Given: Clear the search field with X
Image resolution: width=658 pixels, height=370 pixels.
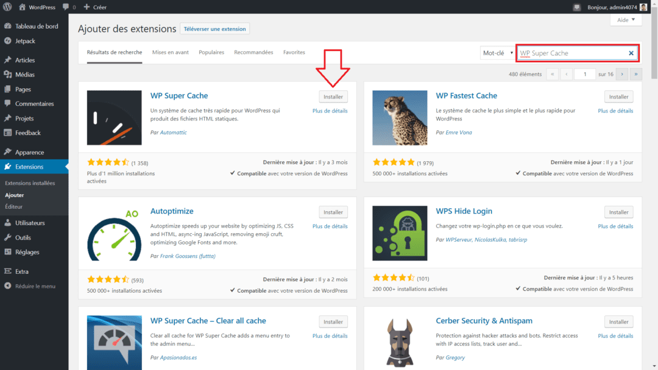Looking at the screenshot, I should [x=631, y=53].
